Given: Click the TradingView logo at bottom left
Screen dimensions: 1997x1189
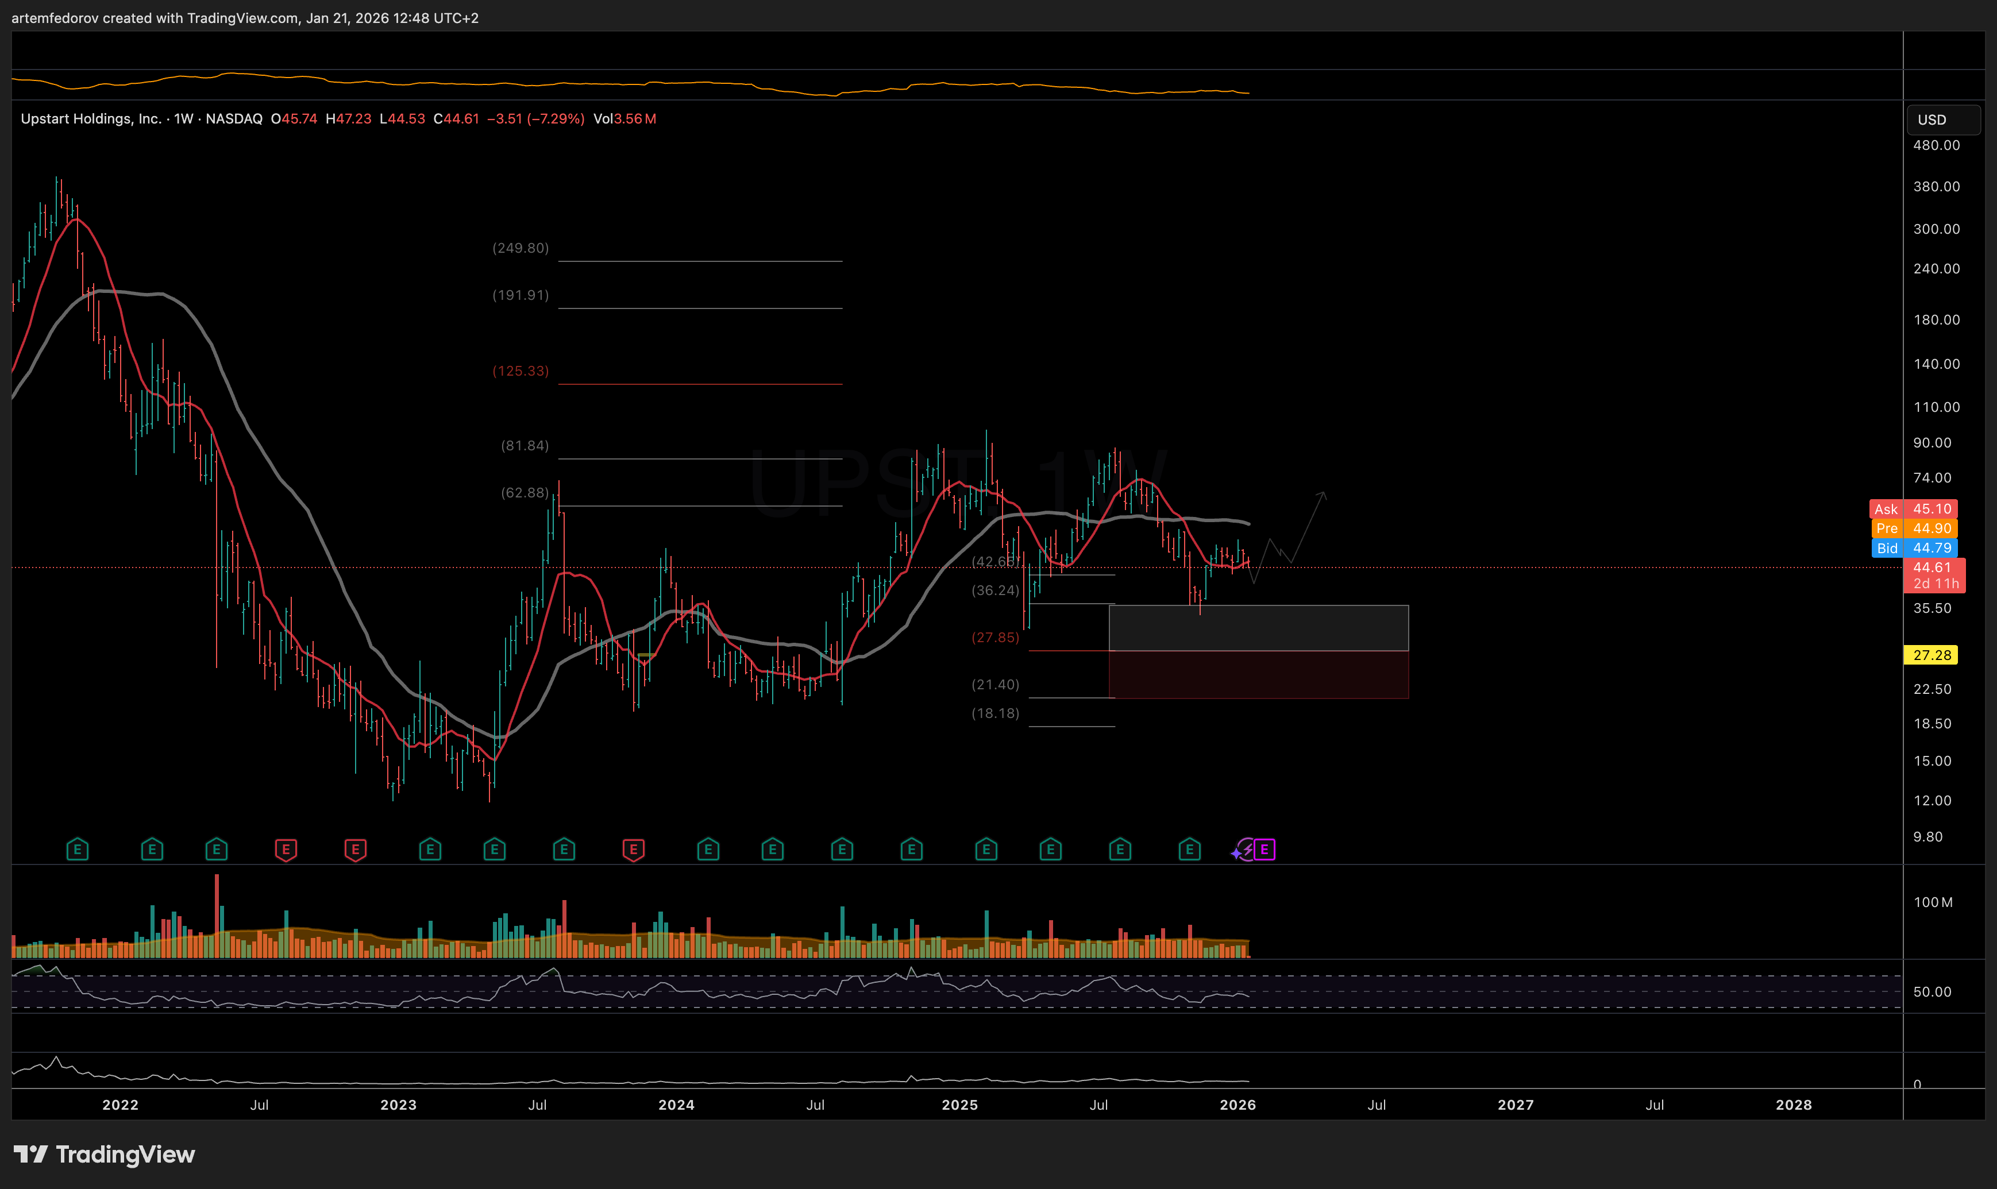Looking at the screenshot, I should point(104,1155).
